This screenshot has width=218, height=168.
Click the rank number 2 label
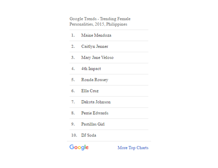pos(73,47)
